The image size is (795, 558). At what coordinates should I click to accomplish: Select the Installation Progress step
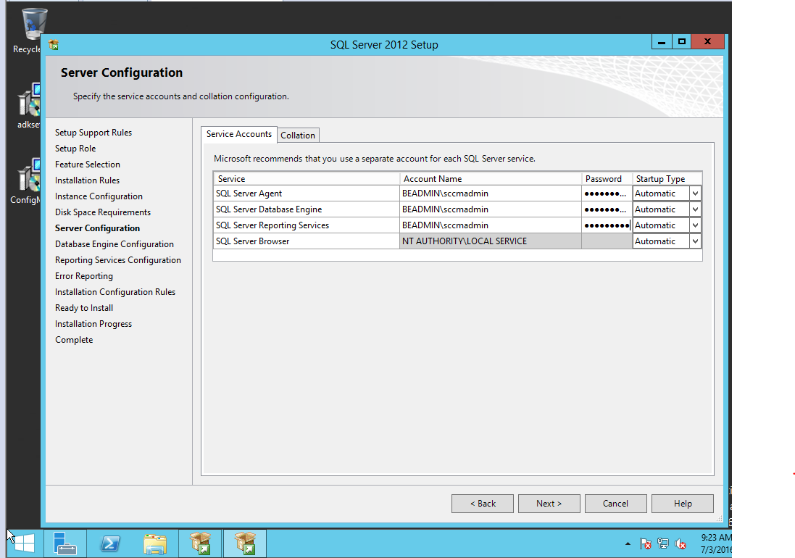[x=93, y=324]
